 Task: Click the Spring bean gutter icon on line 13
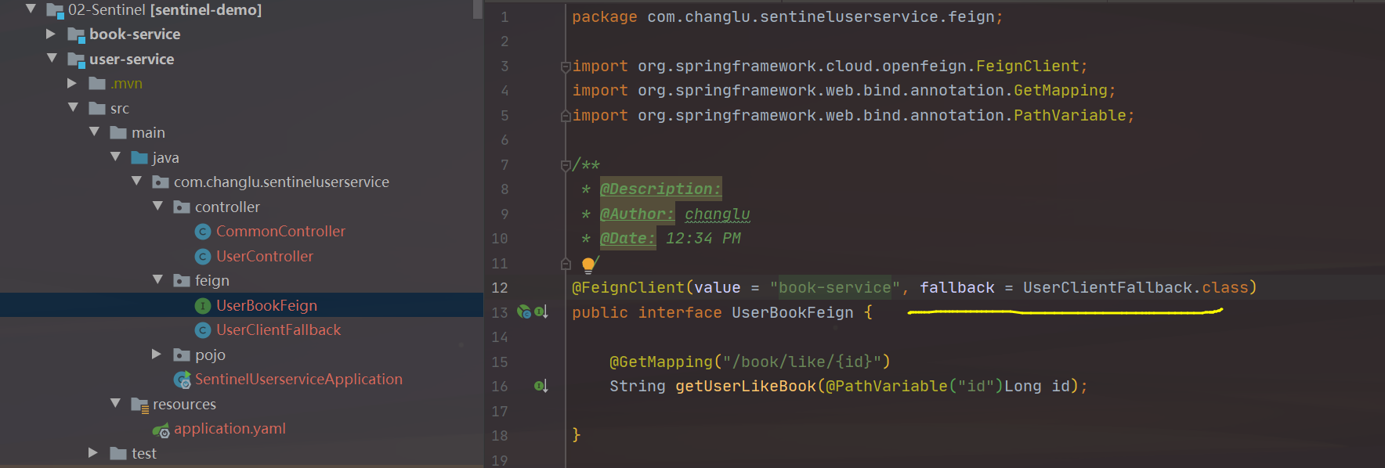pyautogui.click(x=524, y=311)
